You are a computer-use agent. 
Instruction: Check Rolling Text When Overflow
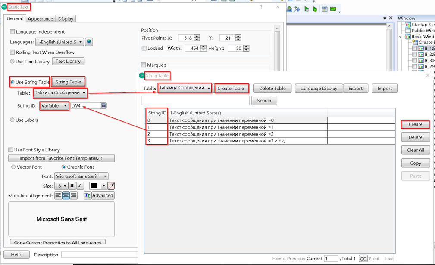coord(12,52)
